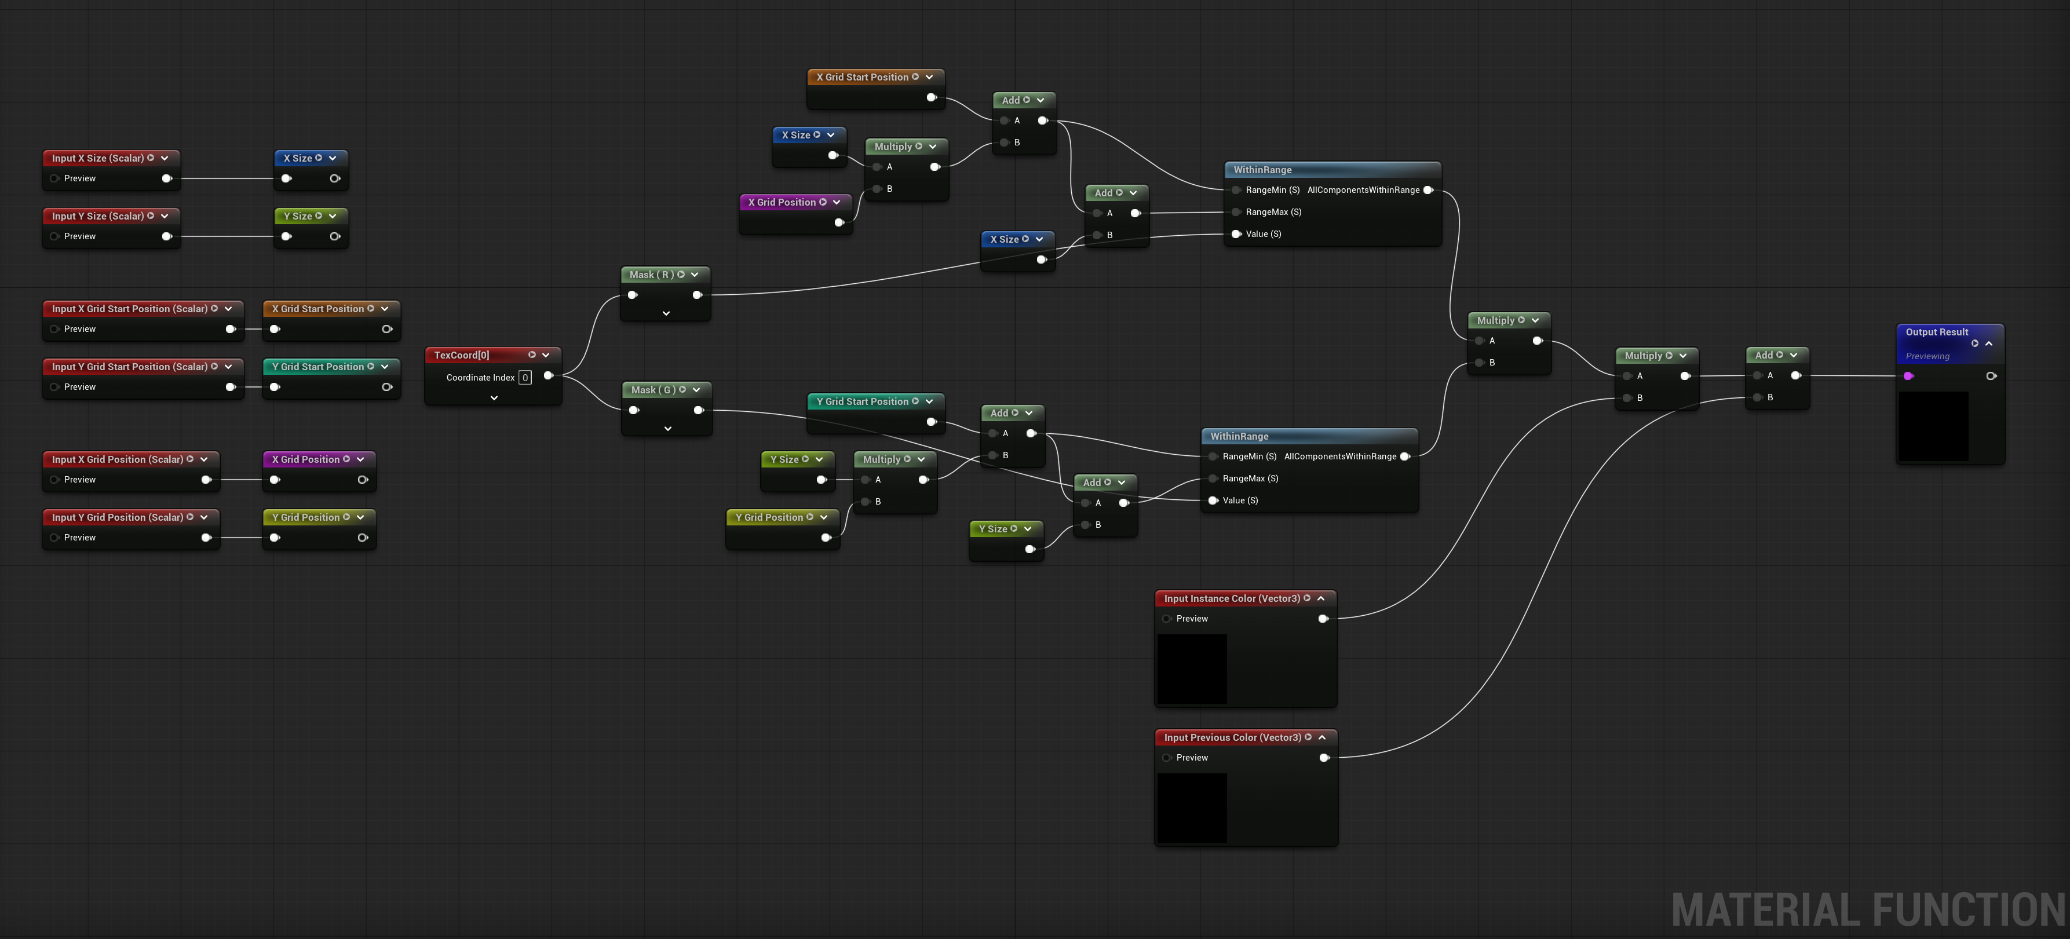
Task: Expand Mask ( R ) node using bottom arrow
Action: (x=666, y=313)
